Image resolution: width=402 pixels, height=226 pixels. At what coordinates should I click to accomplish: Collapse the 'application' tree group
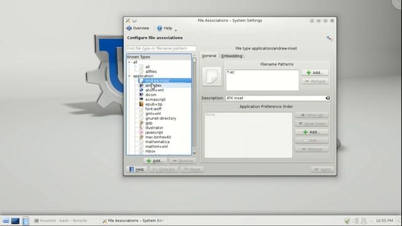129,76
